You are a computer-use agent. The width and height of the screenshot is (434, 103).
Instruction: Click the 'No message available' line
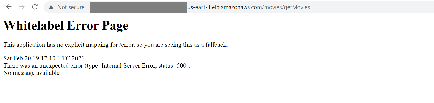tap(32, 73)
